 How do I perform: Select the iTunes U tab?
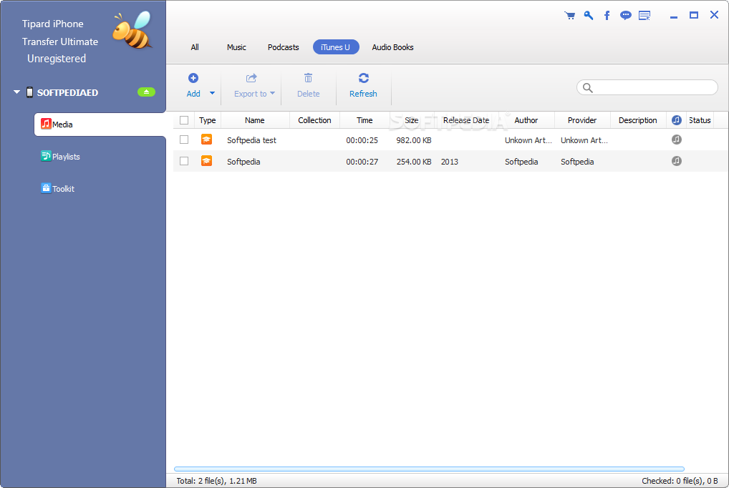click(336, 47)
